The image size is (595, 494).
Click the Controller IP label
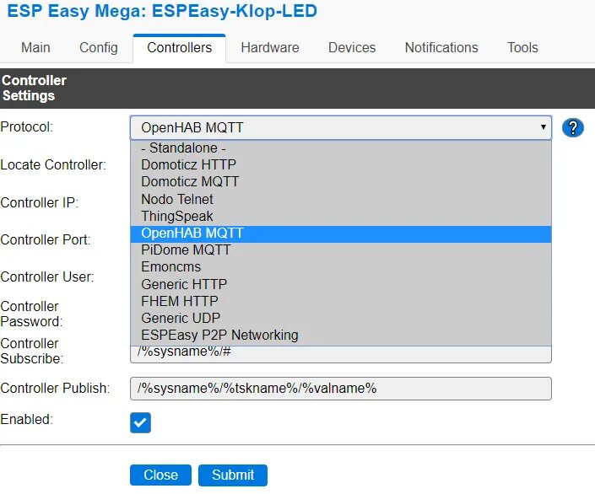[40, 202]
